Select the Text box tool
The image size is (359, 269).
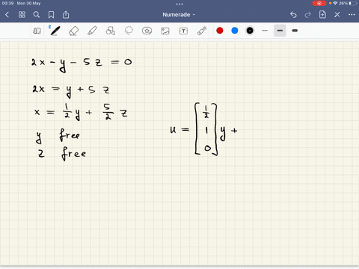(183, 31)
